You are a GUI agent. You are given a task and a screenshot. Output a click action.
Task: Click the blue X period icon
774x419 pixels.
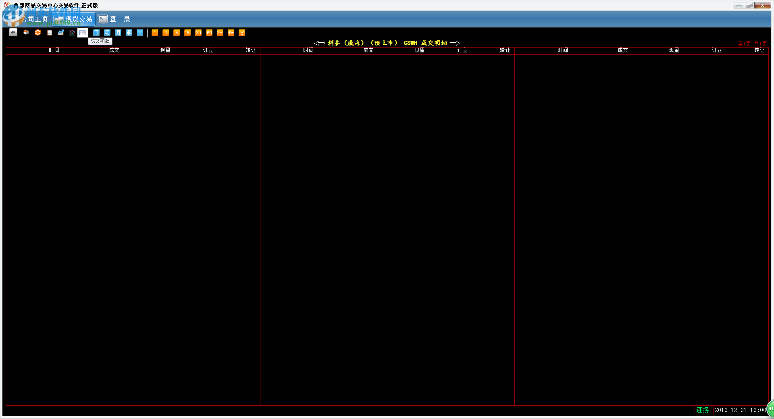(140, 33)
